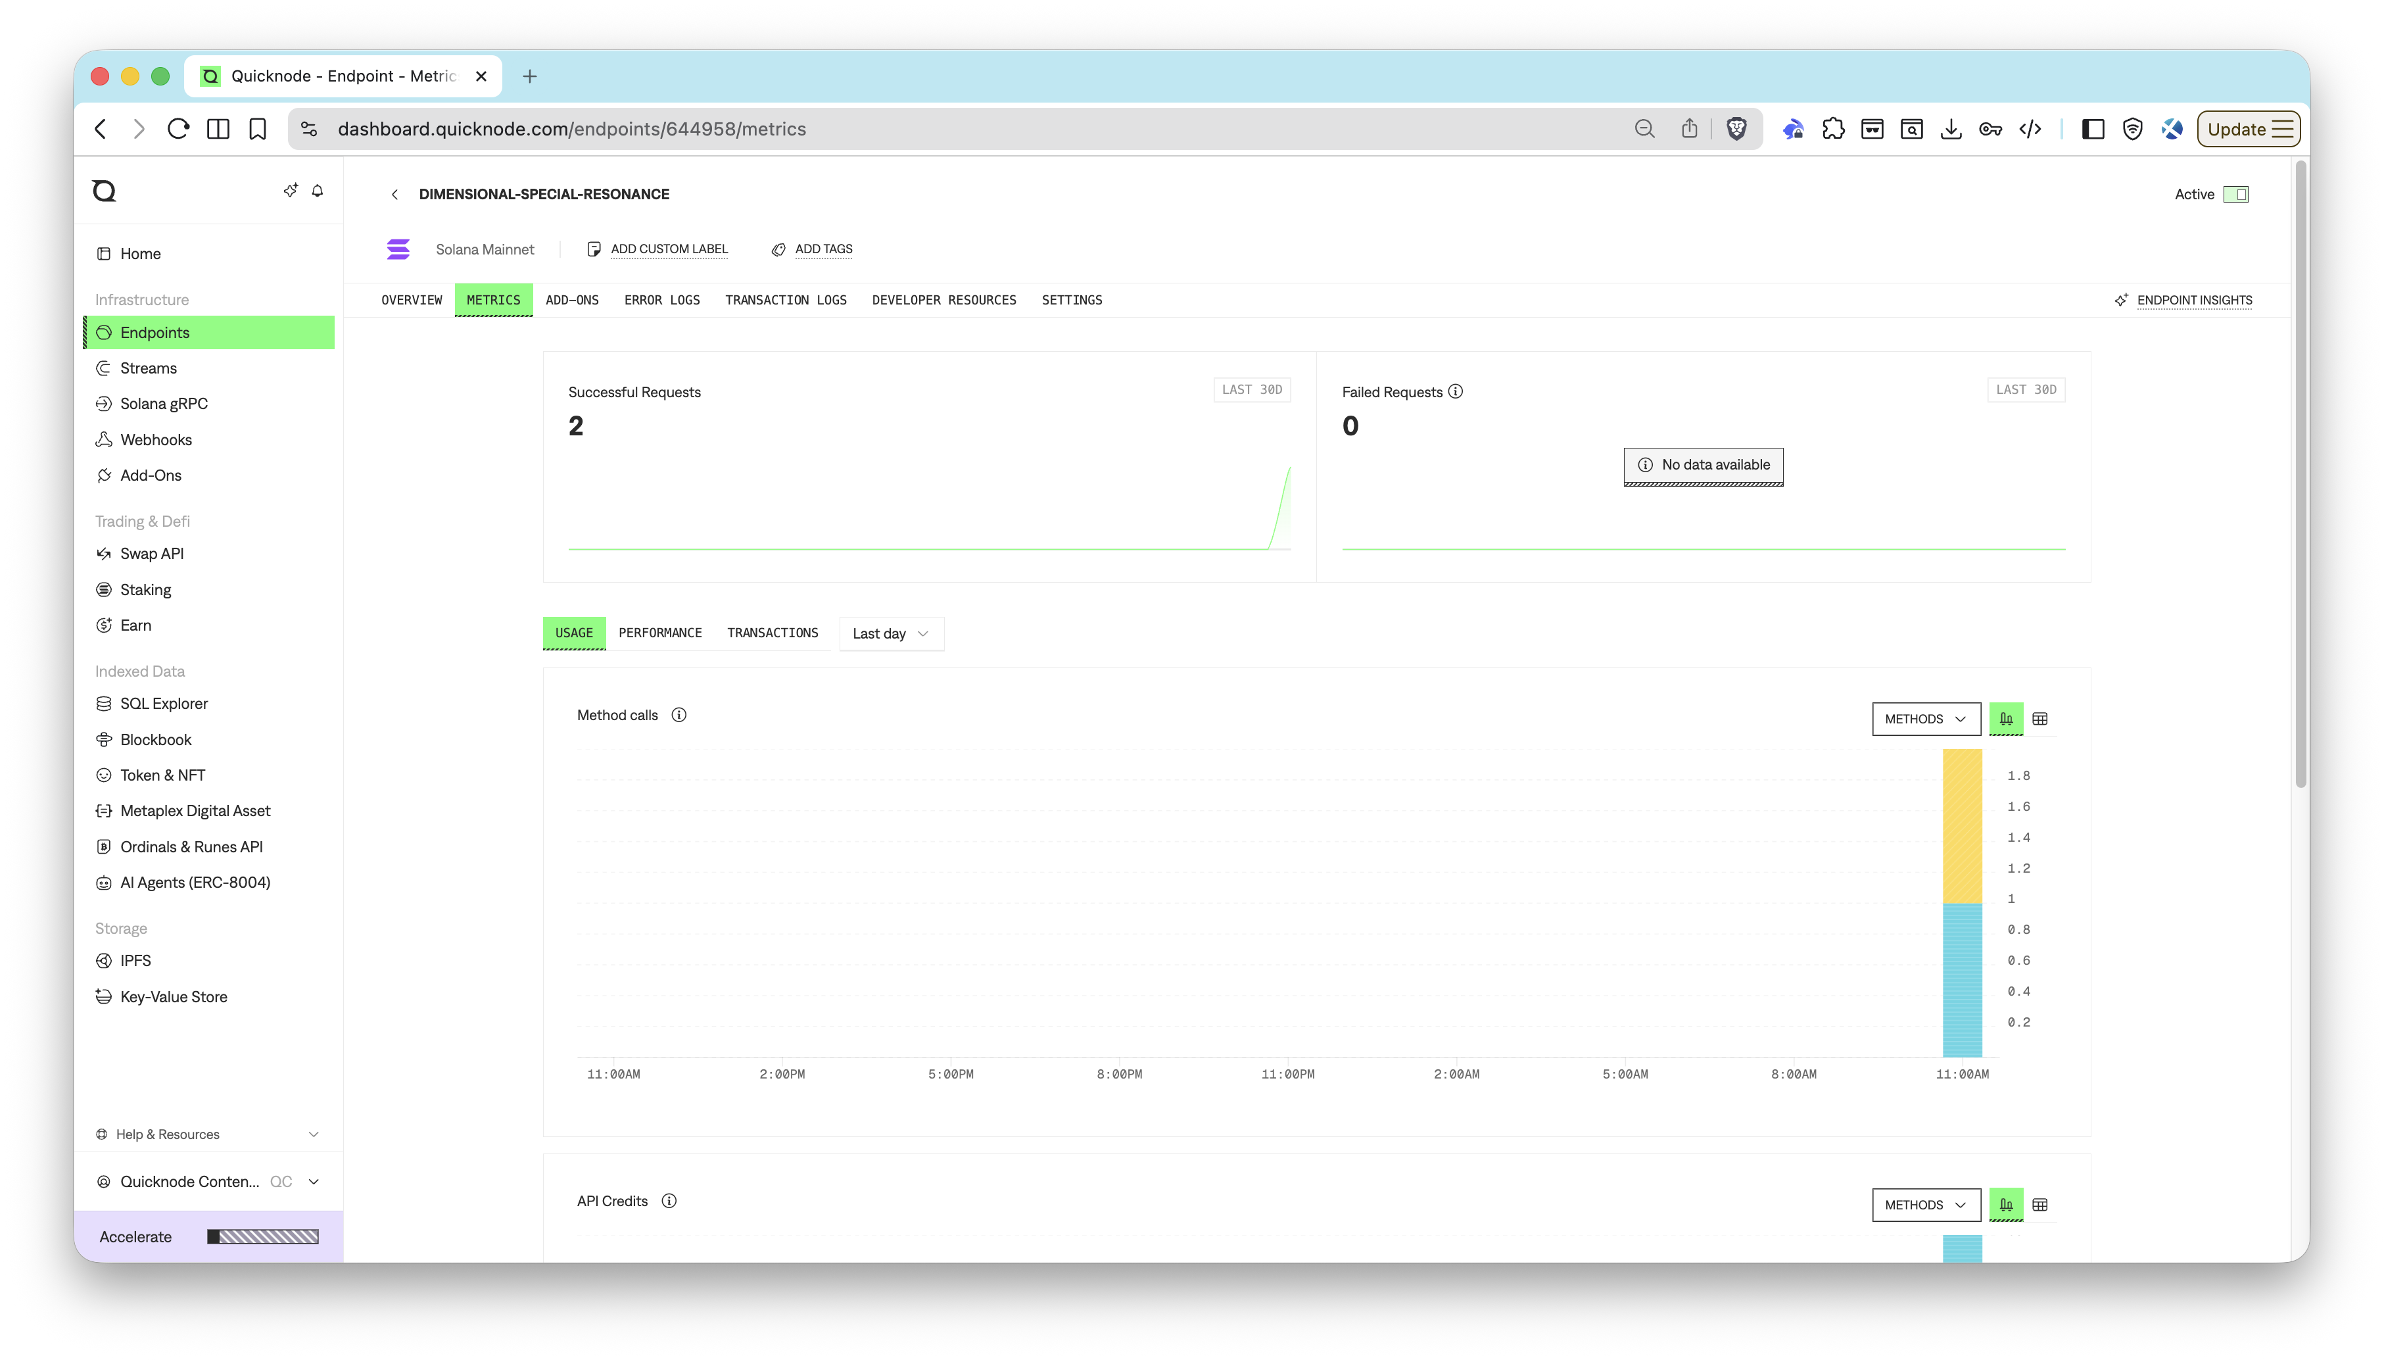Click Add Custom Label
The height and width of the screenshot is (1360, 2384).
[x=657, y=249]
